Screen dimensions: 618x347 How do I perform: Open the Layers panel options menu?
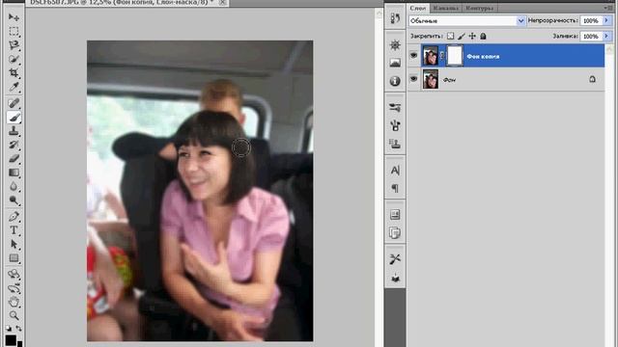pyautogui.click(x=607, y=8)
